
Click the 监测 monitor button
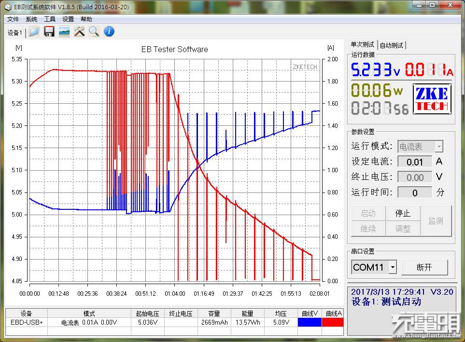[436, 221]
